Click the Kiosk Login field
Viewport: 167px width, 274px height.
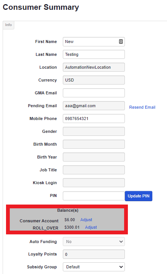[x=94, y=183]
